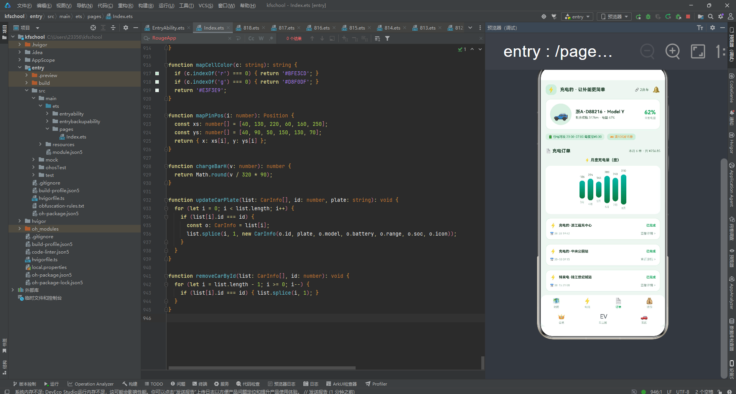Expand the oh_modules folder
This screenshot has width=736, height=394.
(x=20, y=229)
